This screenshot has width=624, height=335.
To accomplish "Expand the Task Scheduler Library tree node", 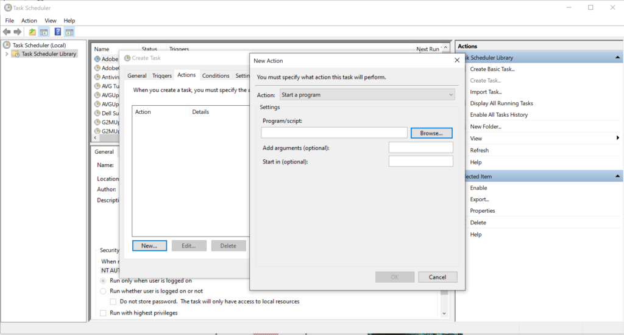I will [x=7, y=54].
